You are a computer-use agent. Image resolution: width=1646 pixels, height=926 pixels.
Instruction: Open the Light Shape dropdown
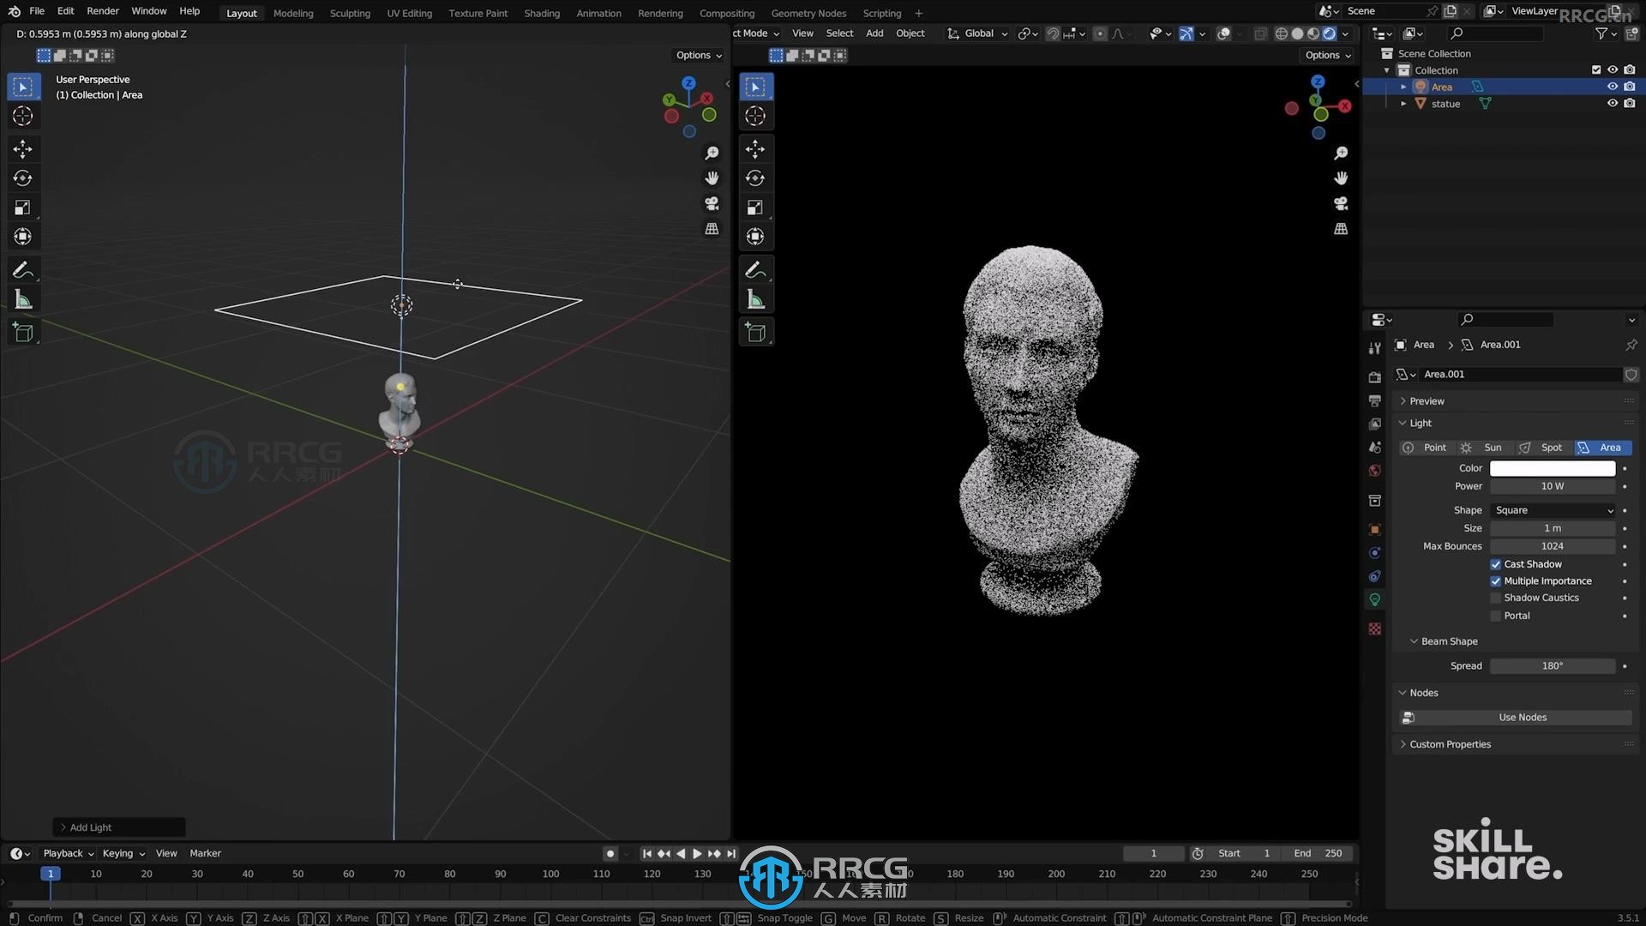coord(1554,510)
